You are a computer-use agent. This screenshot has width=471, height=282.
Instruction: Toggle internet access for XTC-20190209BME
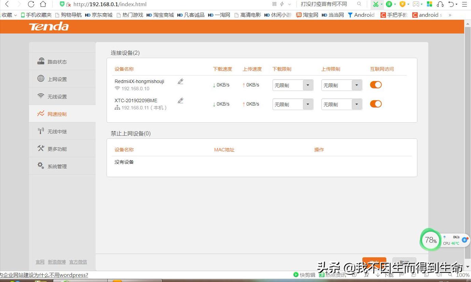tap(376, 104)
